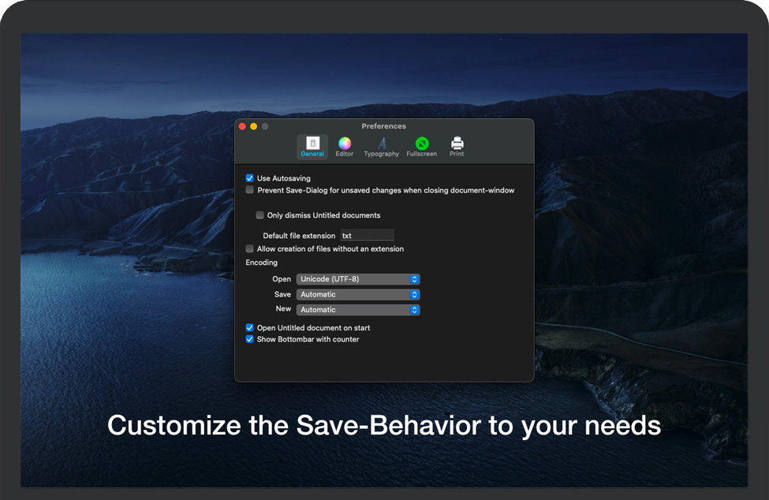Select the Print preferences printer icon
769x500 pixels.
click(x=457, y=144)
